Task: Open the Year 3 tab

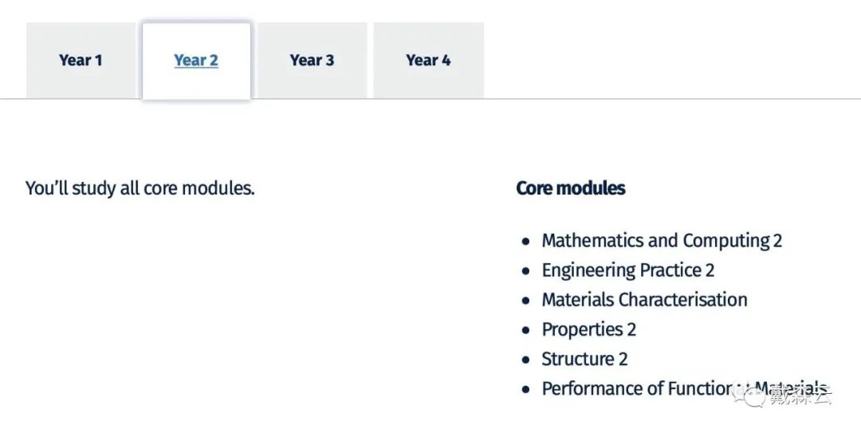Action: (312, 61)
